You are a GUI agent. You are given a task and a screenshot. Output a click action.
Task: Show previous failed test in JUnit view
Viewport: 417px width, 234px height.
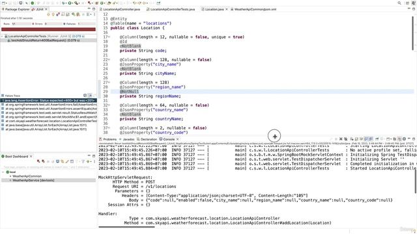(53, 14)
